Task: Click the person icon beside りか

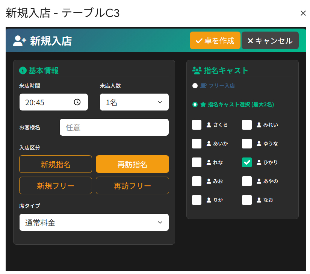Action: pyautogui.click(x=209, y=200)
